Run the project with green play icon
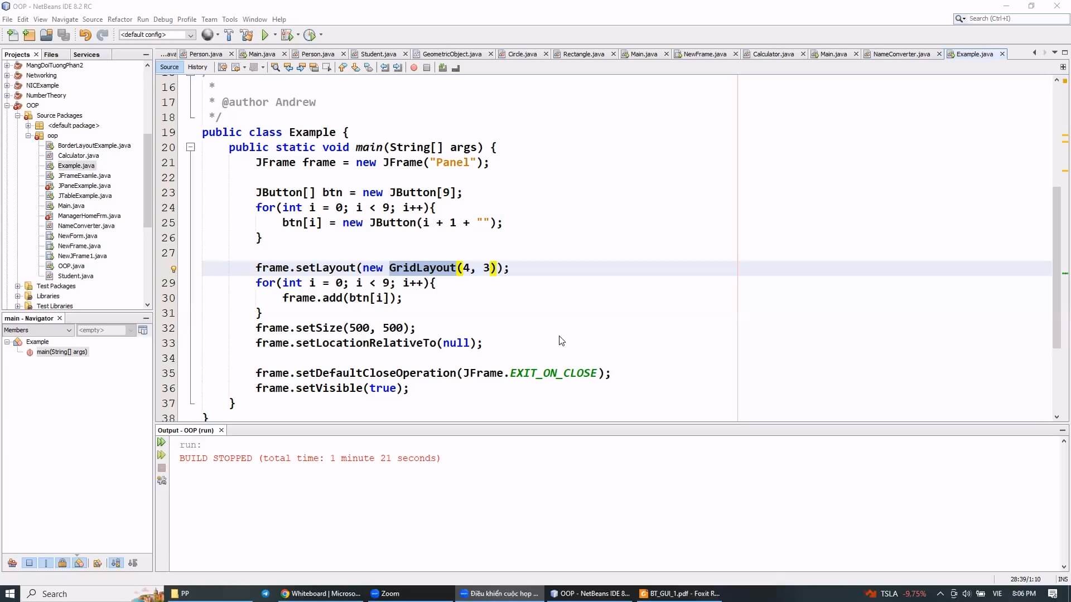This screenshot has height=602, width=1071. pyautogui.click(x=265, y=35)
